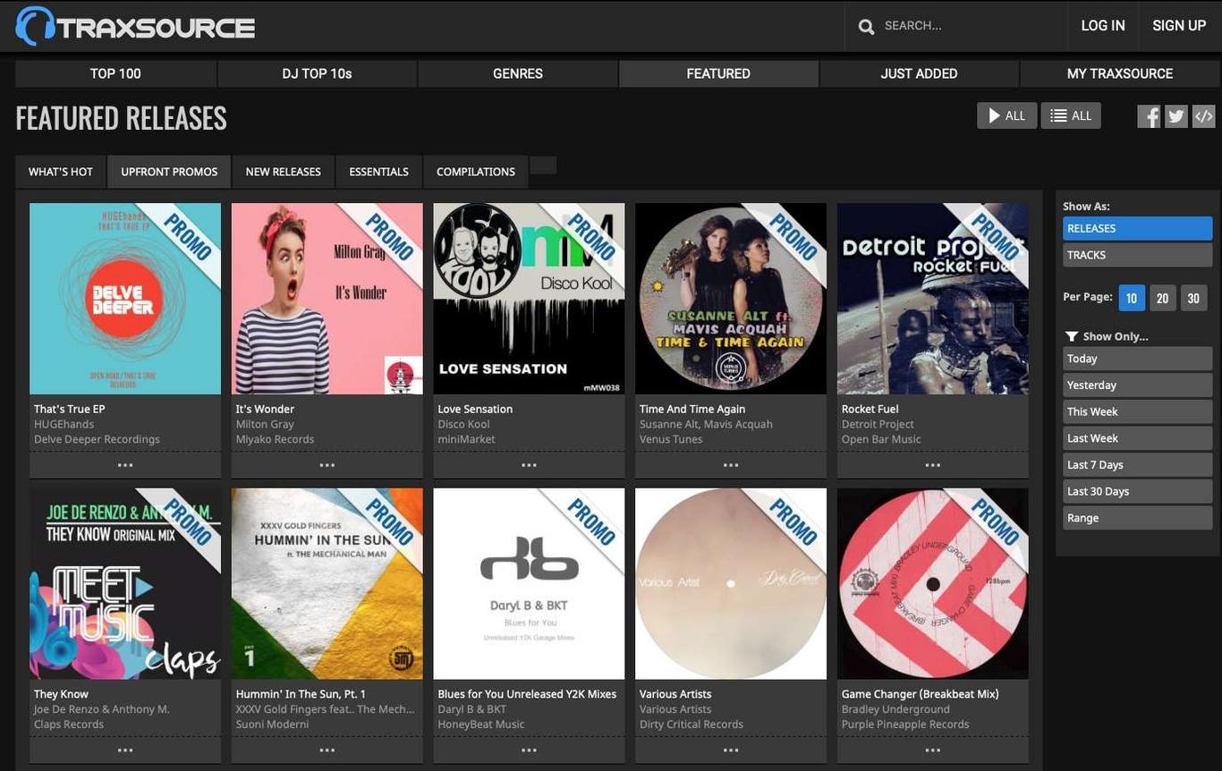The image size is (1222, 771).
Task: Expand options under Hummin' In The Sun
Action: [x=327, y=750]
